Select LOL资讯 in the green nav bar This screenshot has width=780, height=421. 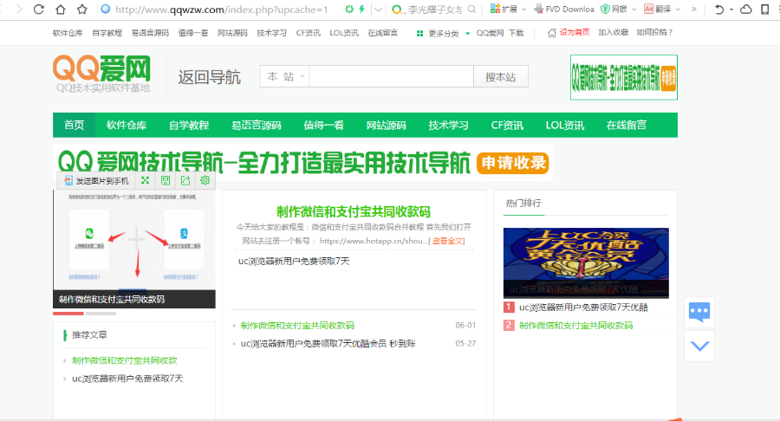(x=564, y=125)
